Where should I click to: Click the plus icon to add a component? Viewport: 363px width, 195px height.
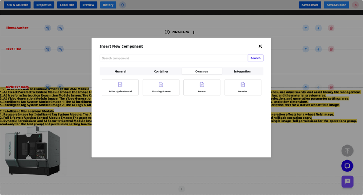(181, 189)
